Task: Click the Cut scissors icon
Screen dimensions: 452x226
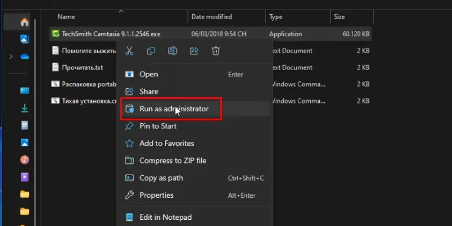Action: 129,51
